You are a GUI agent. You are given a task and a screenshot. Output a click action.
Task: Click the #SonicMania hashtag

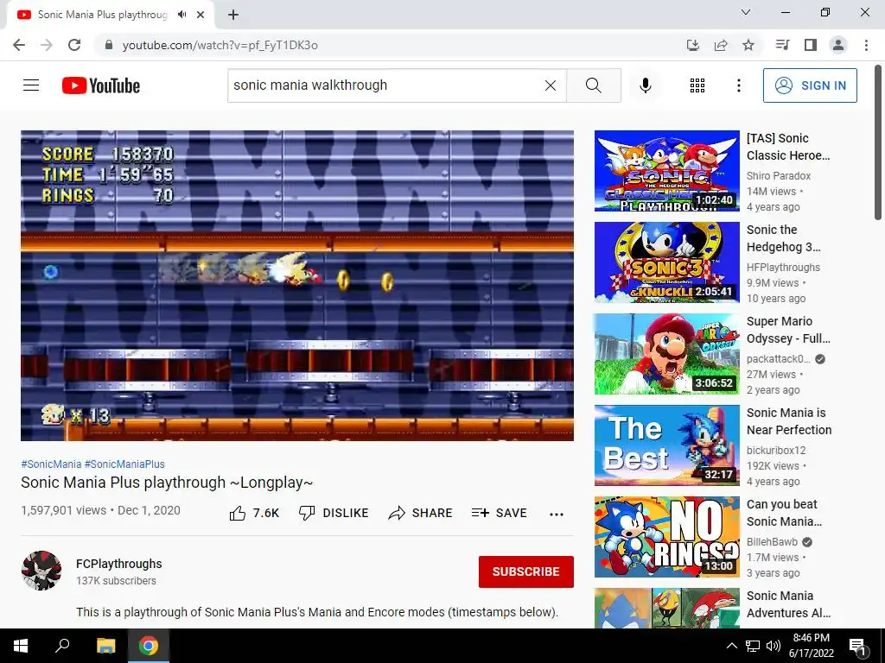pos(51,464)
